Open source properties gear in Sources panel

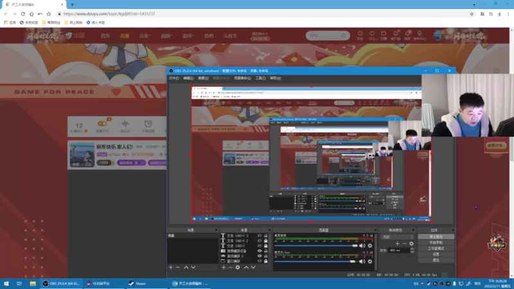click(x=238, y=267)
